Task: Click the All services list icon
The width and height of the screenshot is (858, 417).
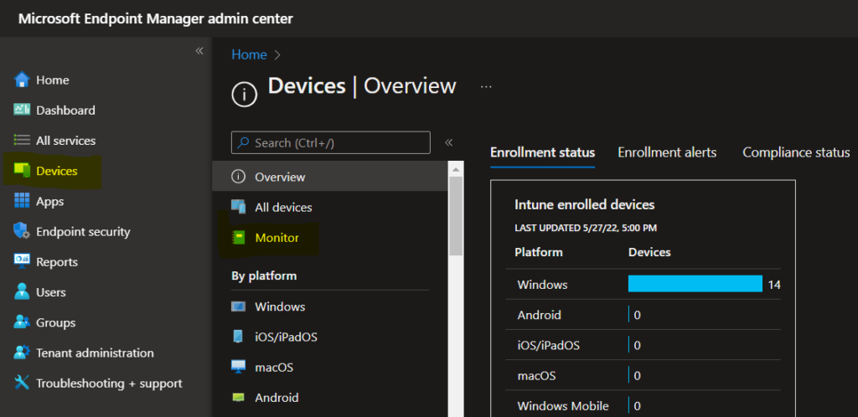Action: click(21, 141)
